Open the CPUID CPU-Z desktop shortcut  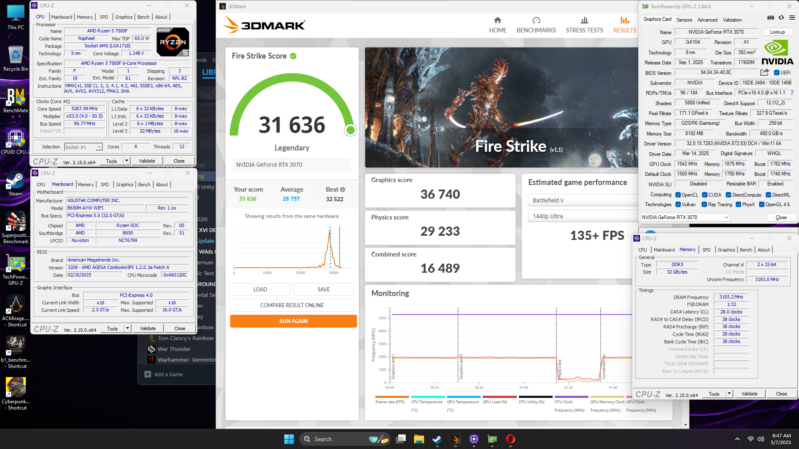(16, 142)
